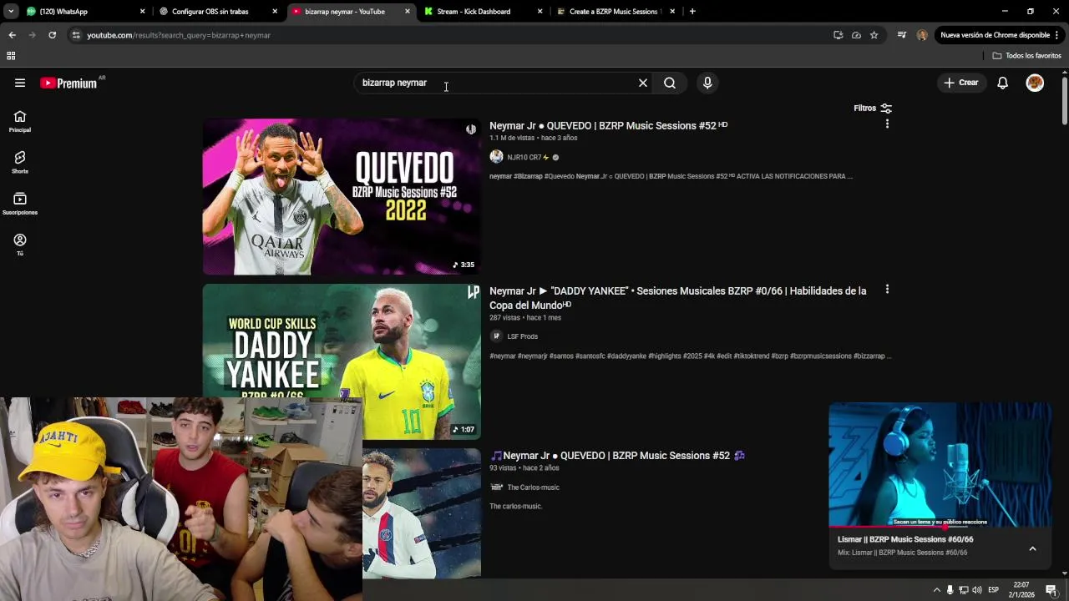Open the Chrome profile avatar
Viewport: 1069px width, 601px height.
click(x=922, y=35)
